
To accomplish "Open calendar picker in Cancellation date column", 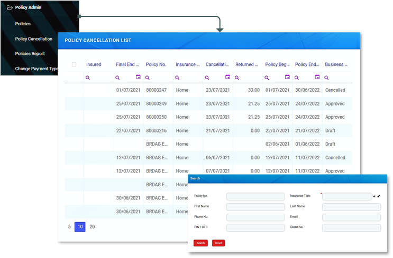I will pyautogui.click(x=227, y=77).
